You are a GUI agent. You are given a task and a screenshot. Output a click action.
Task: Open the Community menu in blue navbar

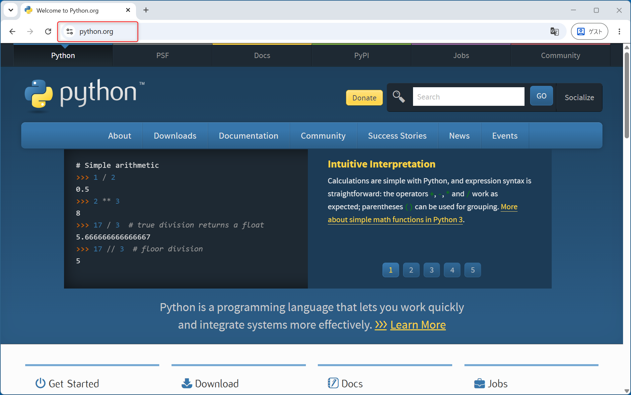point(323,136)
